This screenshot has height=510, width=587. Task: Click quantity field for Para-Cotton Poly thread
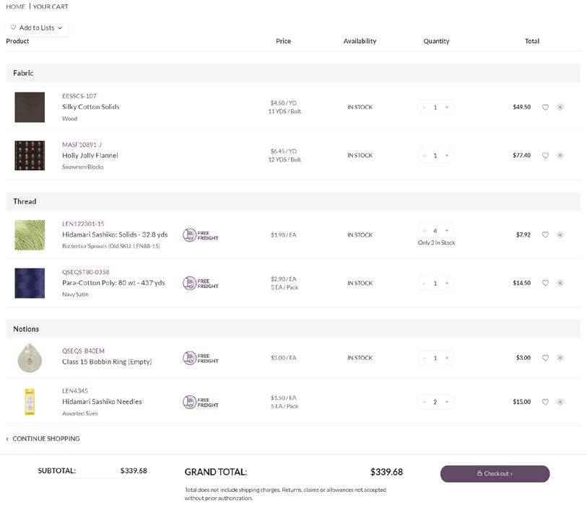(435, 283)
